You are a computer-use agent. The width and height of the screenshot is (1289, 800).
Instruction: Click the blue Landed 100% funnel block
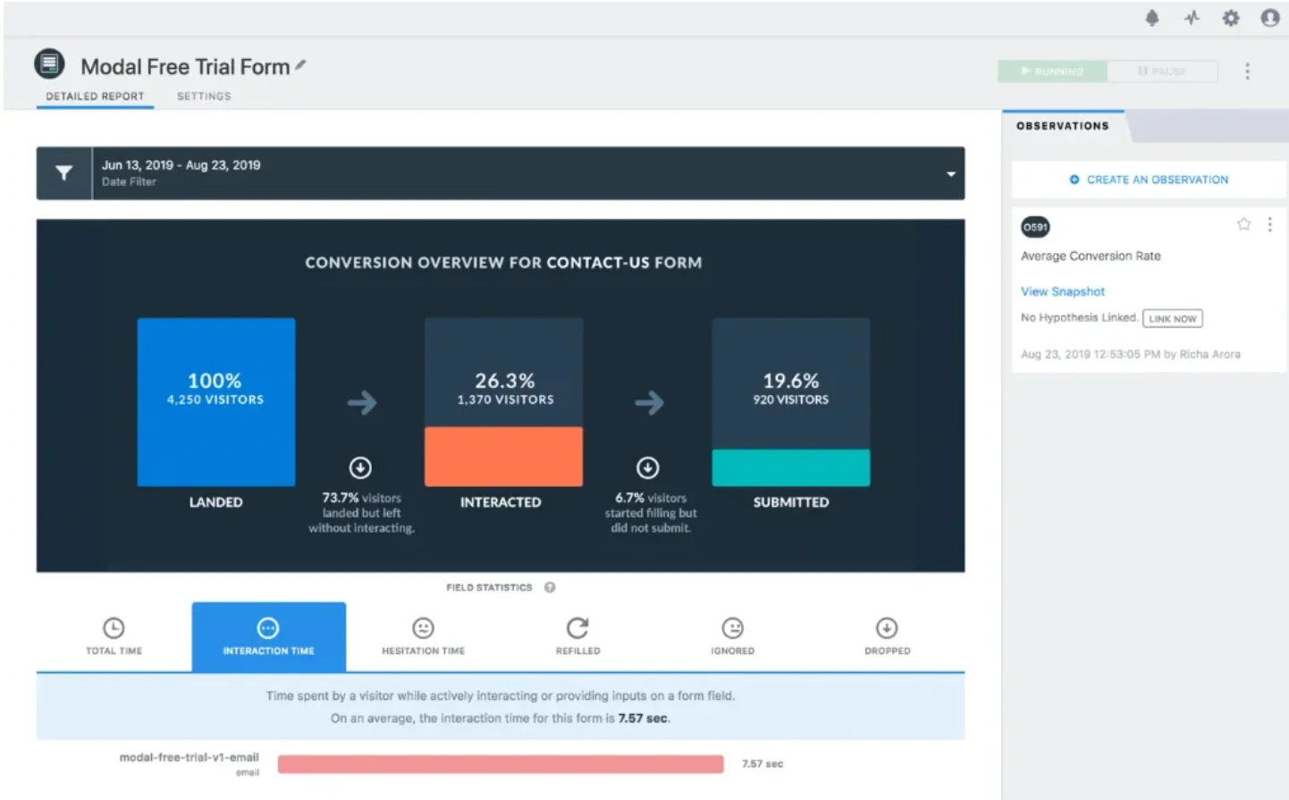coord(215,402)
